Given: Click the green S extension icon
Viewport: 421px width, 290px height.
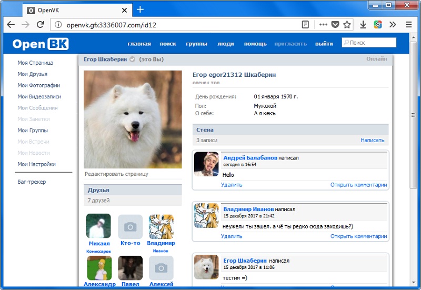Looking at the screenshot, I should click(378, 25).
